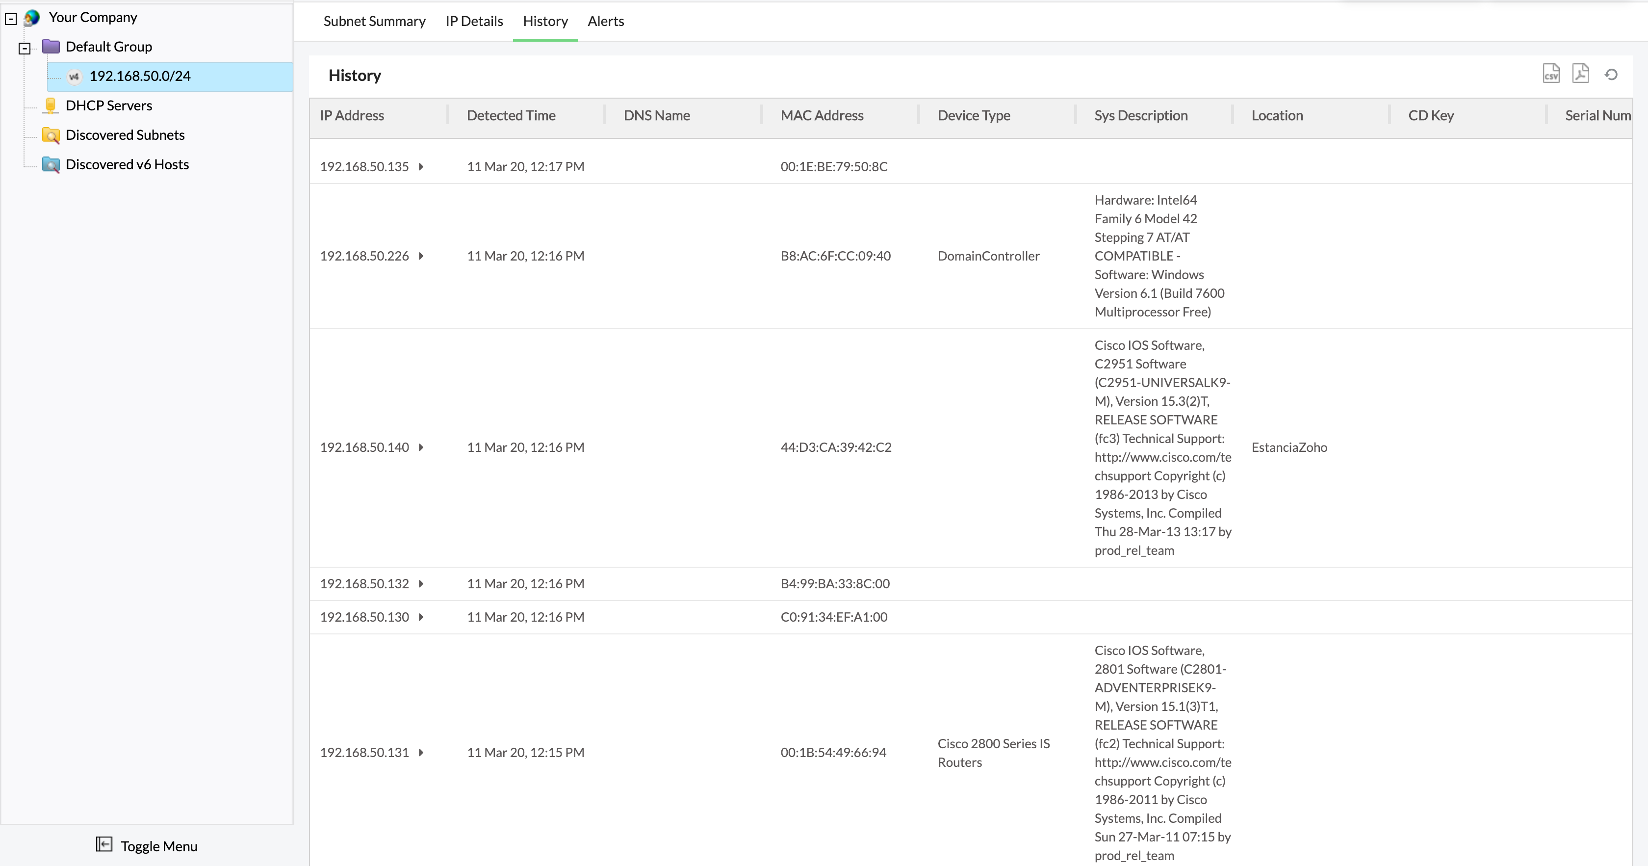
Task: Click the Your Company globe icon
Action: coord(32,18)
